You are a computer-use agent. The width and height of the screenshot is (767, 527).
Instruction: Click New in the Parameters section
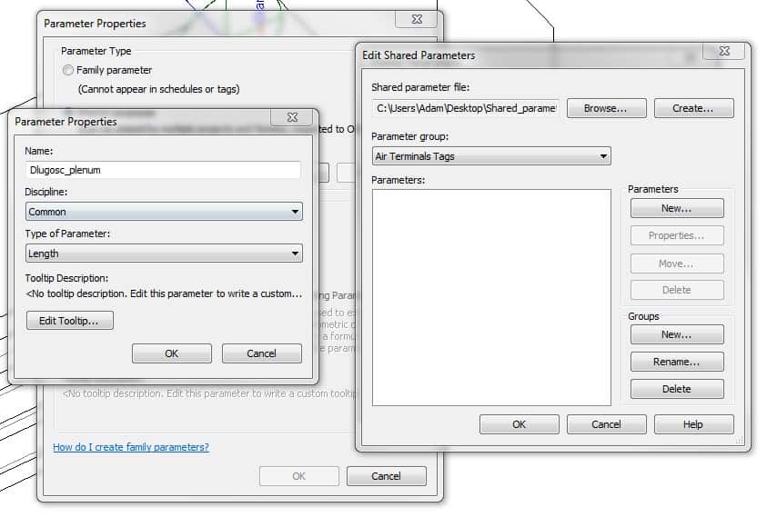click(x=677, y=208)
